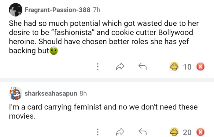Click the vote score of 20

(187, 132)
